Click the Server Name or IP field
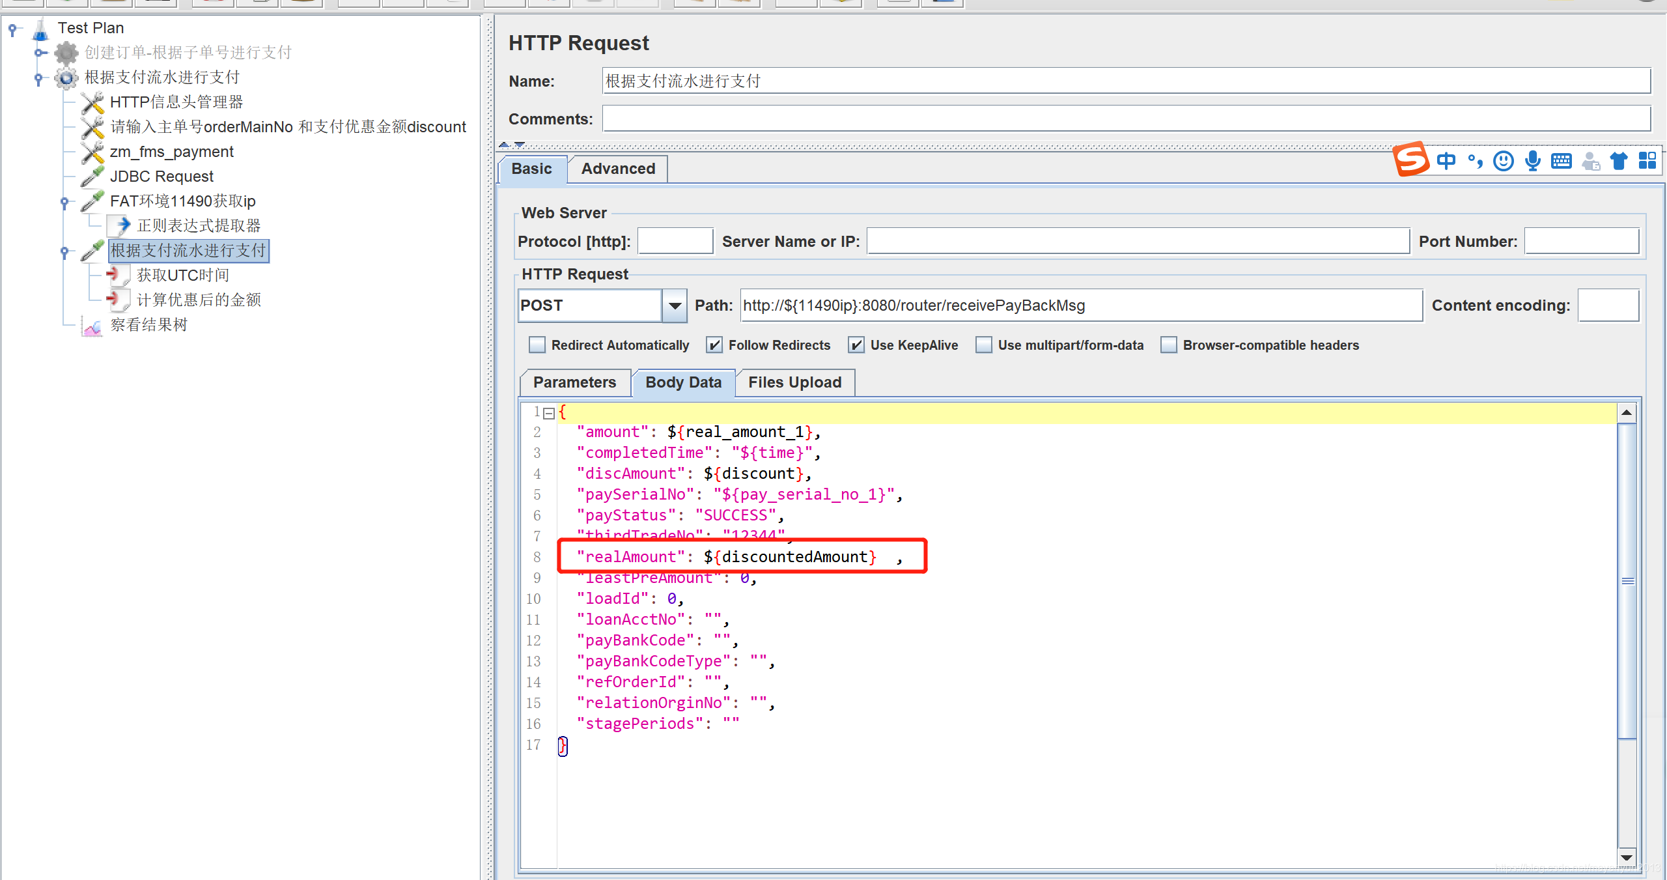1667x880 pixels. tap(1138, 242)
